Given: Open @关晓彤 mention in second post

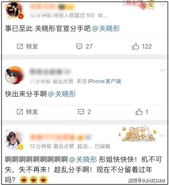Looking at the screenshot, I should [x=62, y=94].
